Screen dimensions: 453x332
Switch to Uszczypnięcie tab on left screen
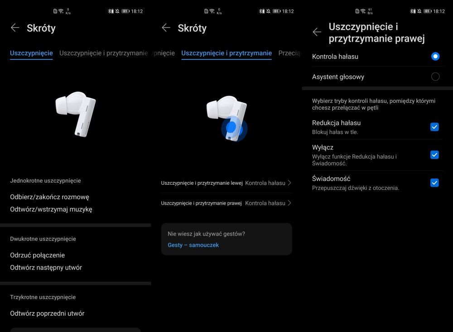tap(31, 53)
